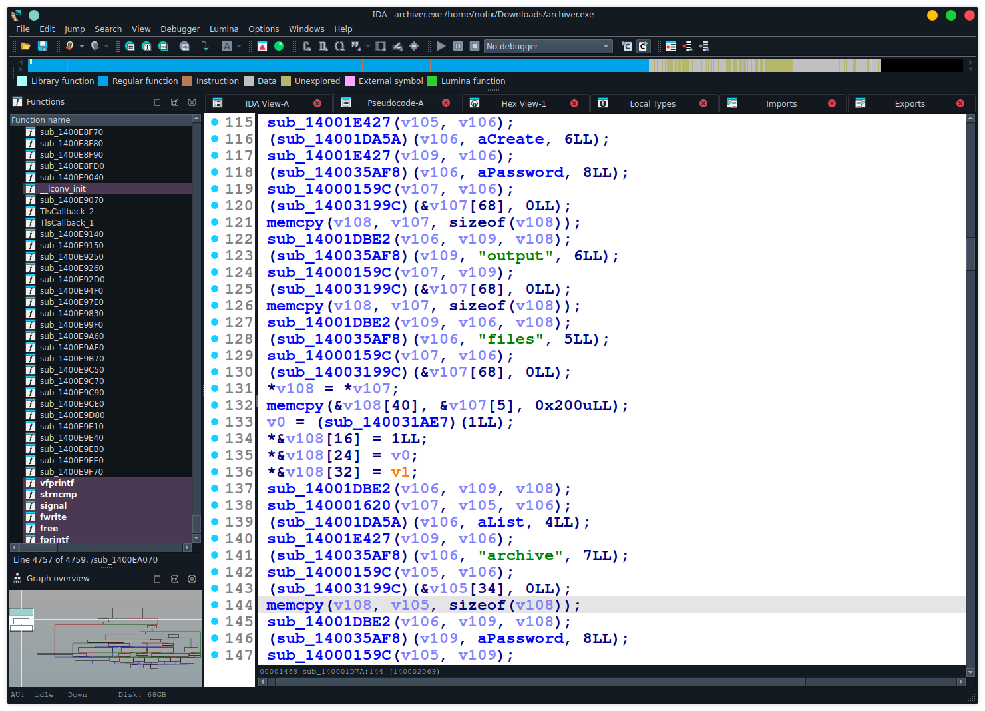This screenshot has height=711, width=985.
Task: Jump forward with the forward arrow icon
Action: [x=95, y=46]
